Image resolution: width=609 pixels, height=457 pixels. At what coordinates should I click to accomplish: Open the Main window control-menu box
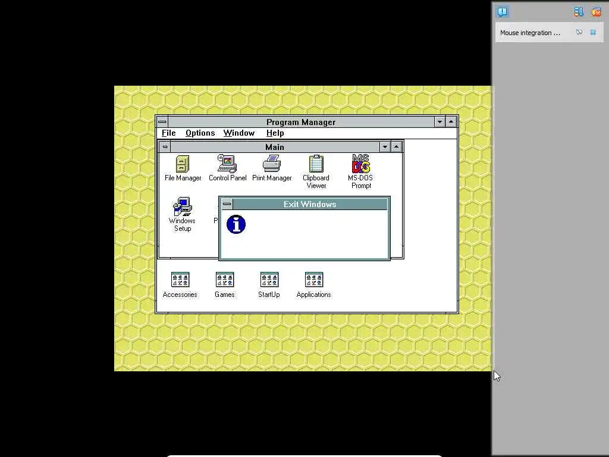coord(165,147)
